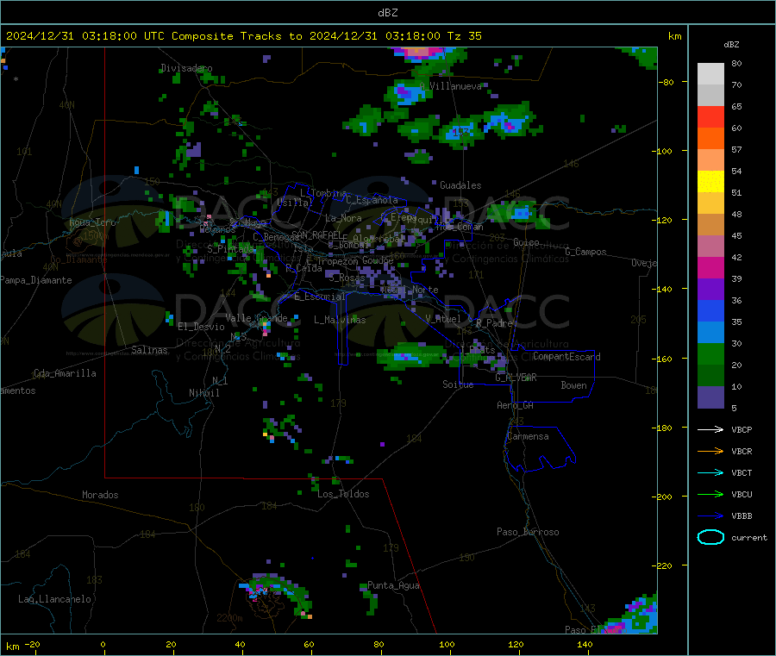Click the white VBCP arrow legend icon
This screenshot has height=656, width=776.
click(x=710, y=429)
